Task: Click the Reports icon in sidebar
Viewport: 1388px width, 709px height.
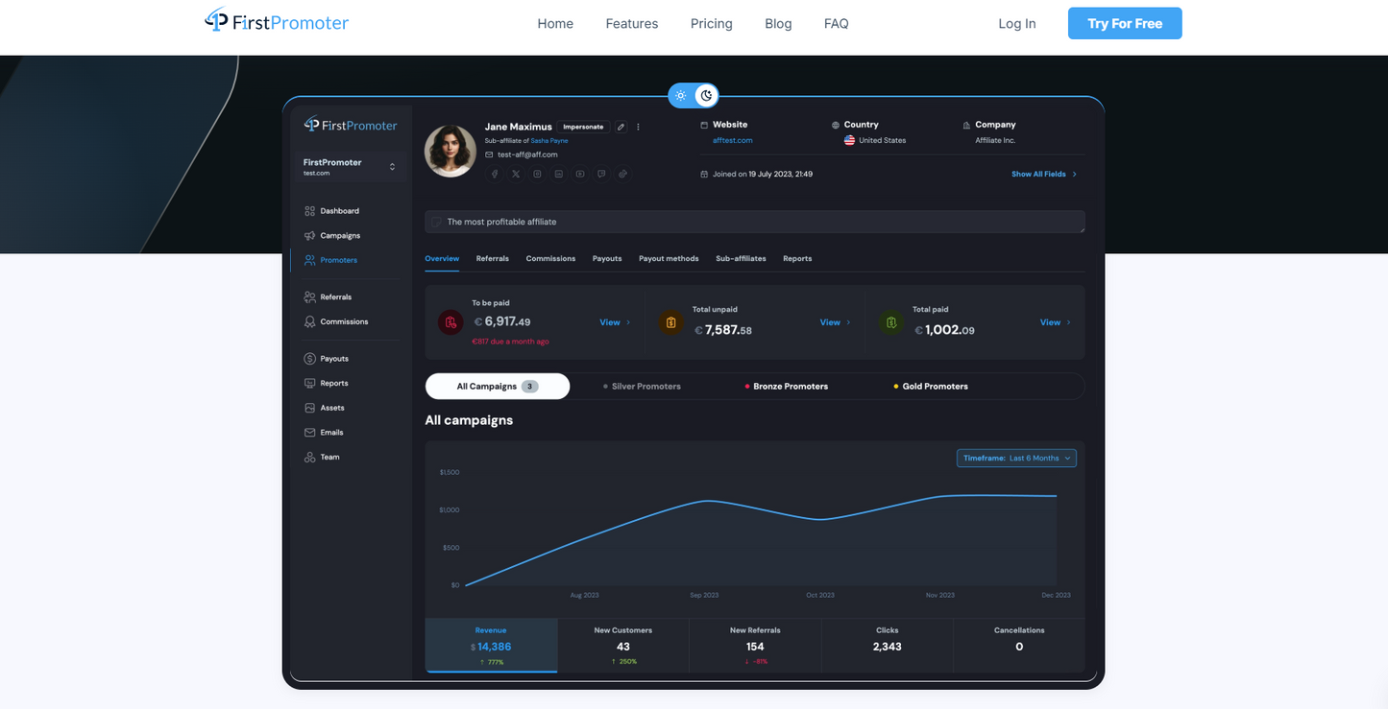Action: (x=309, y=383)
